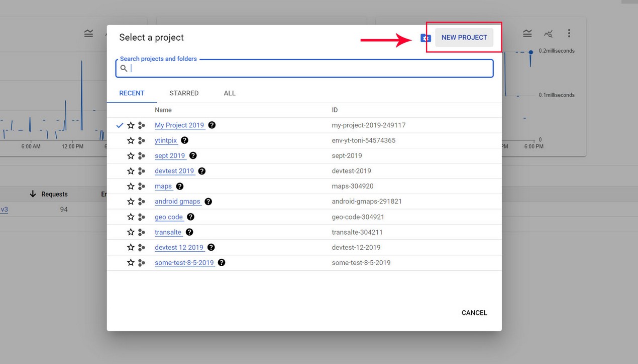This screenshot has width=638, height=364.
Task: Click the help icon next to geo code
Action: tap(190, 217)
